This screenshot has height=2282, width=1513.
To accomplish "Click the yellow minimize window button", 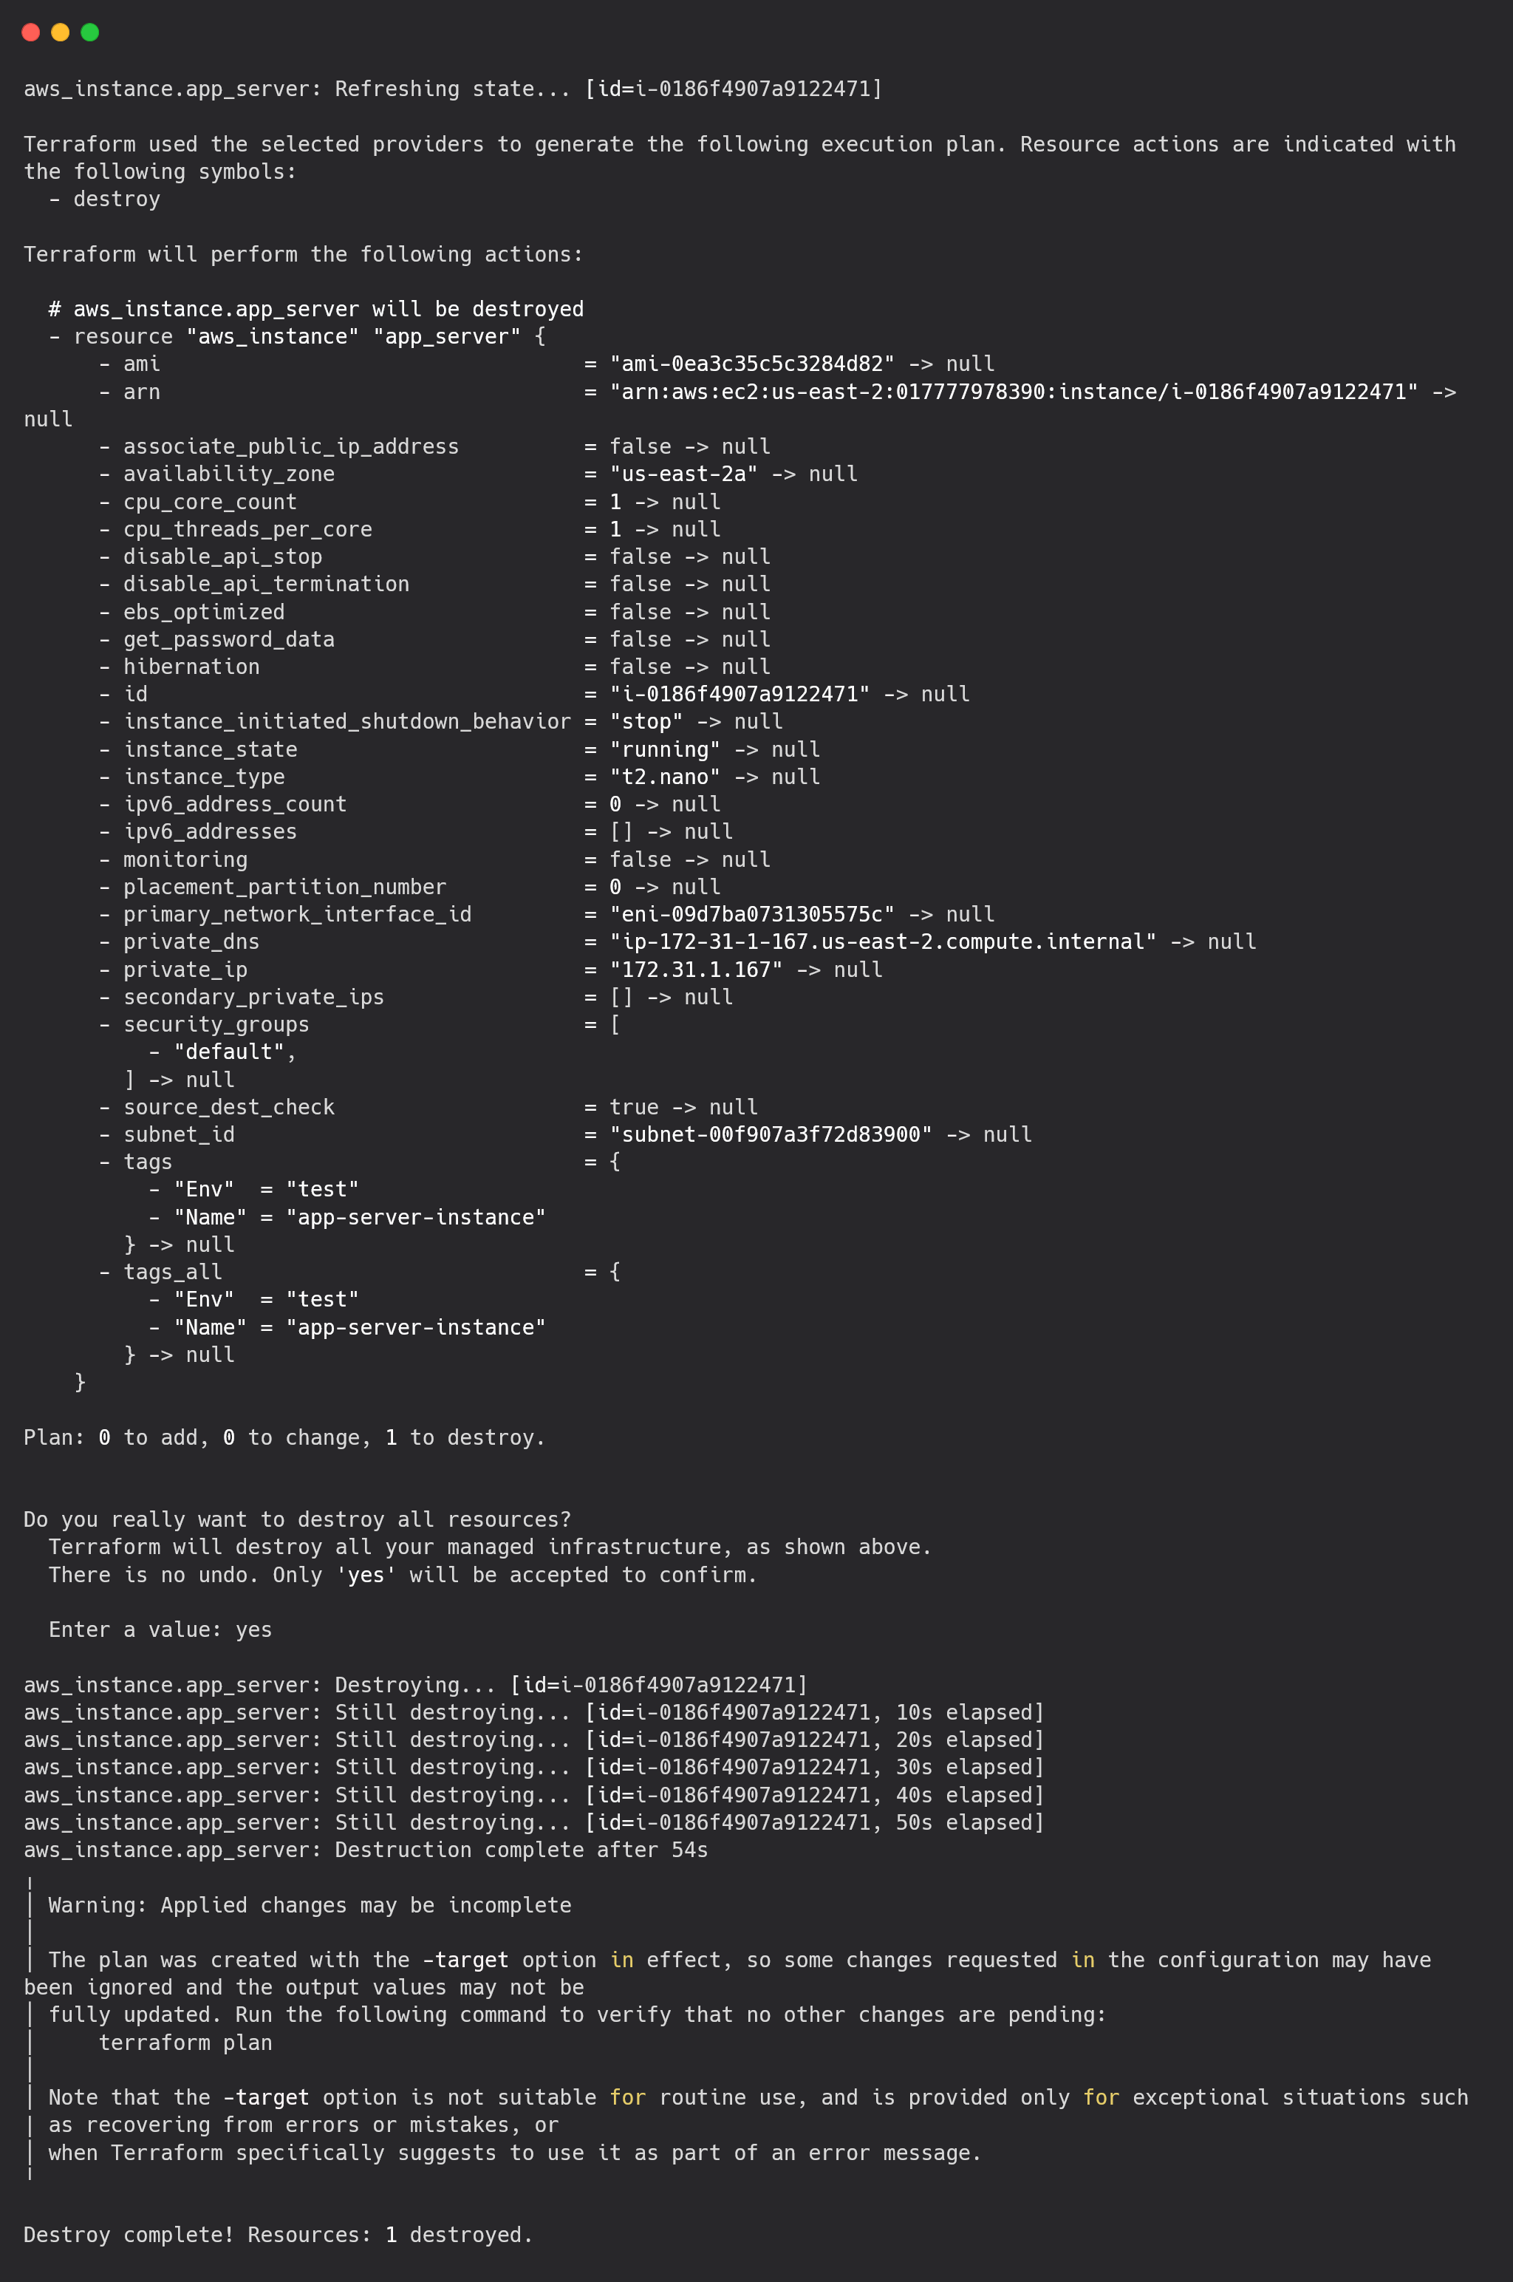I will click(60, 32).
